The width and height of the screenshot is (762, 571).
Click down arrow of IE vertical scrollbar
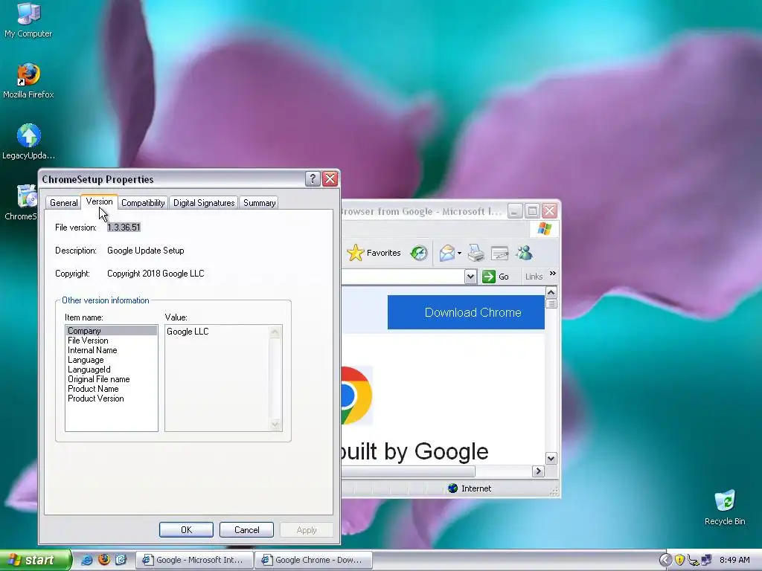pyautogui.click(x=551, y=458)
